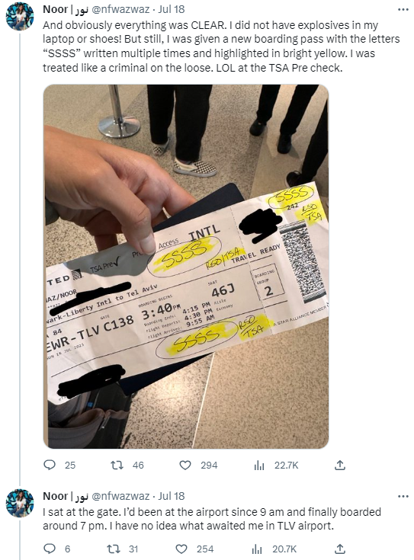Image resolution: width=414 pixels, height=560 pixels.
Task: Retweet the second tweet showing 31 reposts
Action: point(114,549)
